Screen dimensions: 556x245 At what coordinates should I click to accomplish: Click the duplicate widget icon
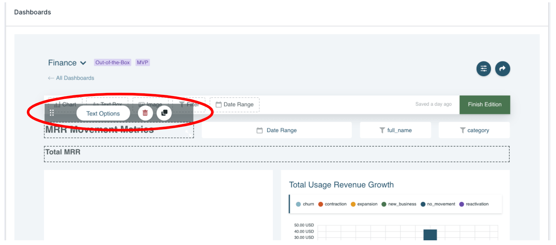[x=164, y=113]
